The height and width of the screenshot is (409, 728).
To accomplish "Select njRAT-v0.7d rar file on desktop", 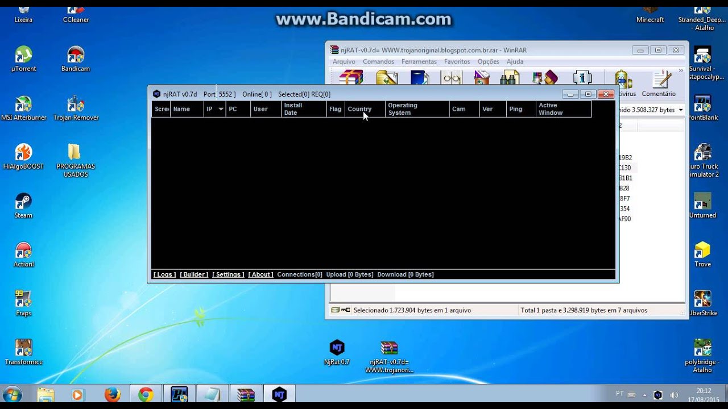I will pyautogui.click(x=389, y=356).
